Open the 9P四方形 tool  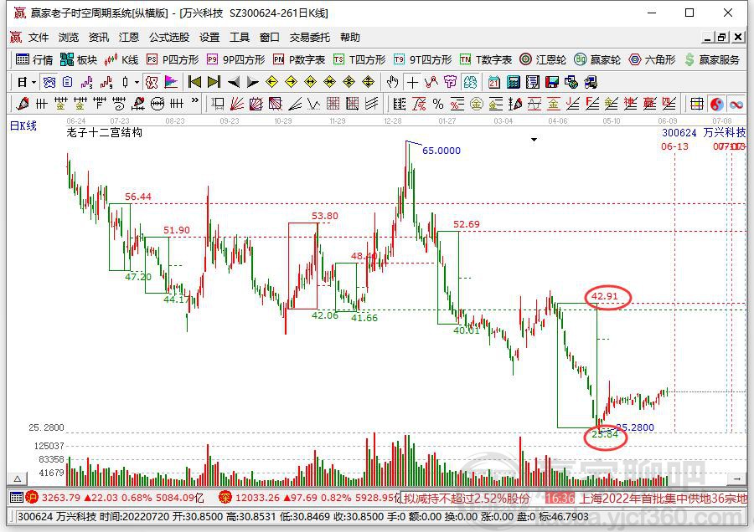click(x=235, y=59)
